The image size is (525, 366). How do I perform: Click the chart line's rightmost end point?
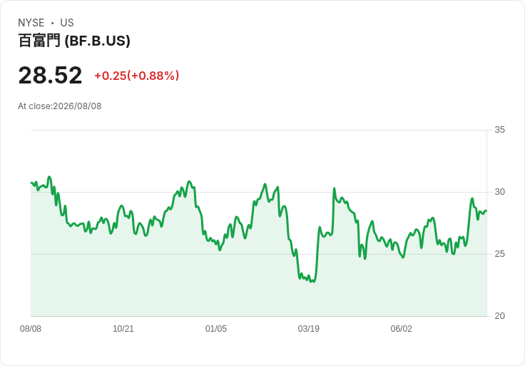tap(486, 210)
